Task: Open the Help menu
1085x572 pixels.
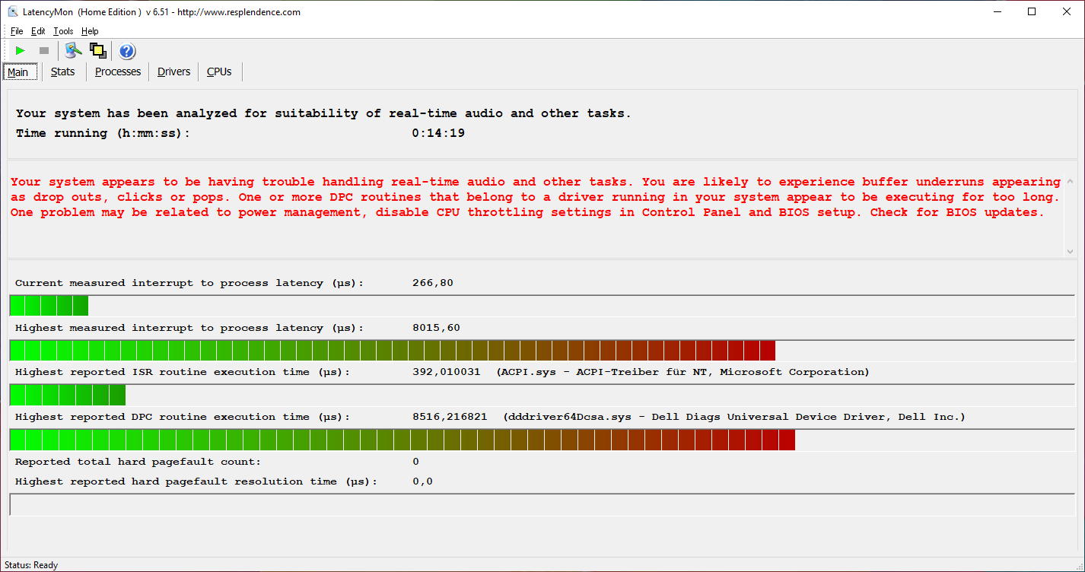Action: 90,31
